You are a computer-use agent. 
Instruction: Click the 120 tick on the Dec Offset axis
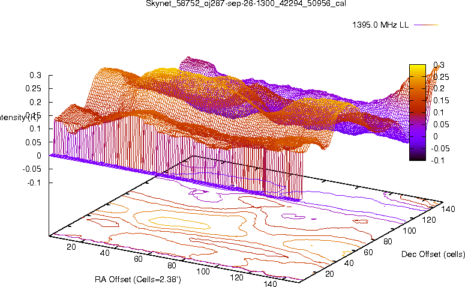[429, 220]
